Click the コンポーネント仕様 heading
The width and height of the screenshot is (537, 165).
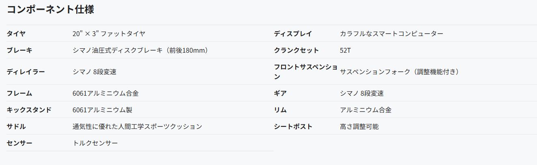50,9
